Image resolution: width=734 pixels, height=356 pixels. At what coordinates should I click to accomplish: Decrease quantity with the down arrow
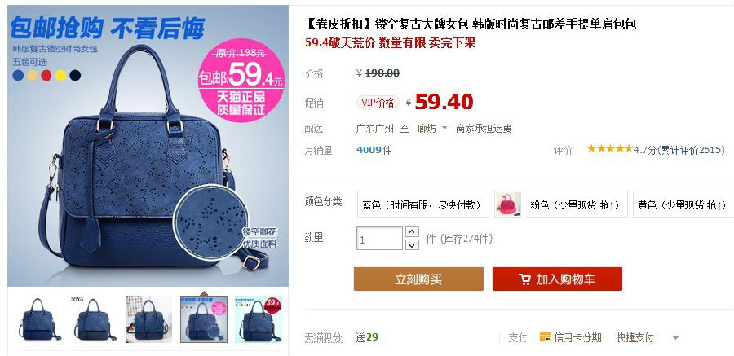pyautogui.click(x=412, y=244)
